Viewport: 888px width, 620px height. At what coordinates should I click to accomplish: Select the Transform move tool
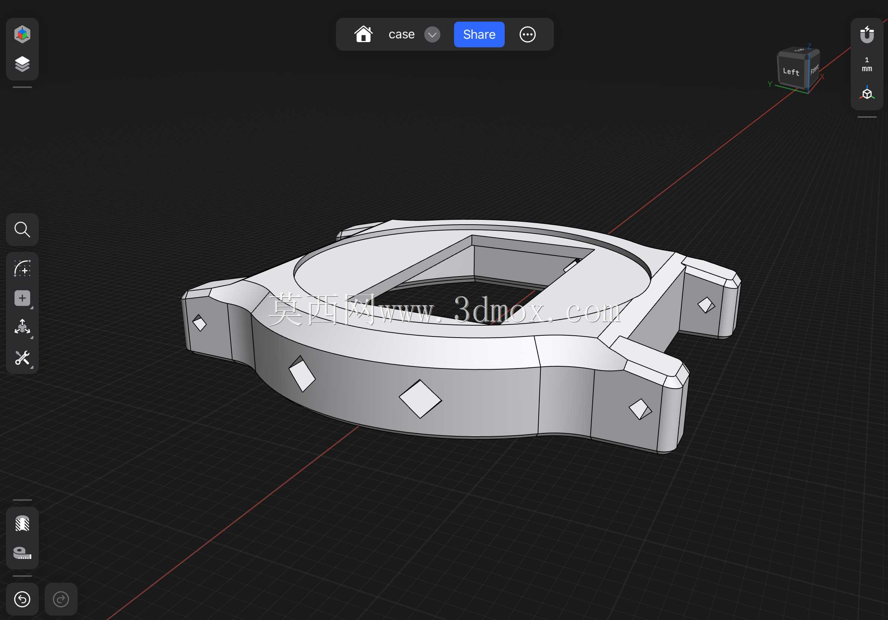point(22,327)
